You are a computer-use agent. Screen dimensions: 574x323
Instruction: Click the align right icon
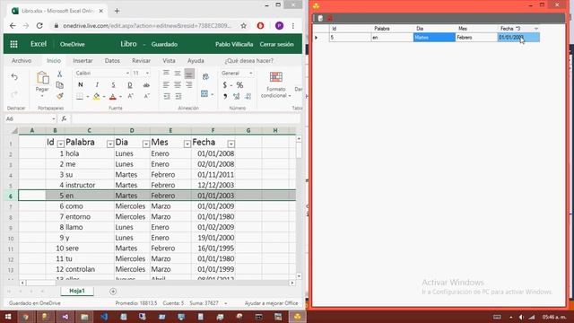[x=189, y=85]
